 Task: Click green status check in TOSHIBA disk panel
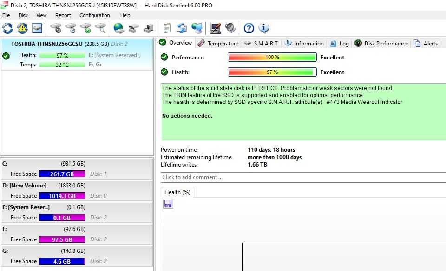tap(6, 56)
